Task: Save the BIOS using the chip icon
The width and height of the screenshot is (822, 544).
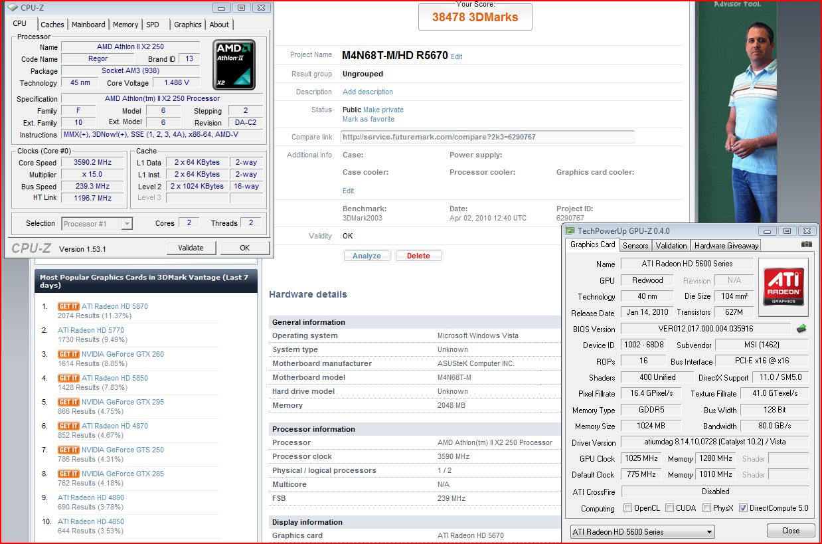Action: click(802, 328)
